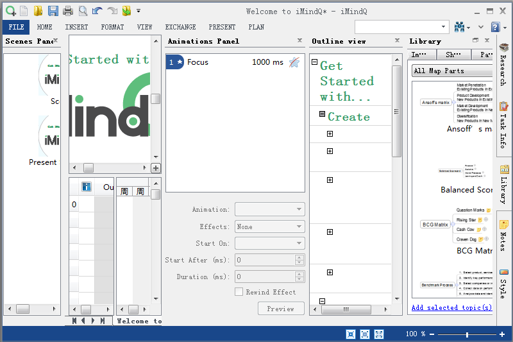Screen dimensions: 513x342
Task: Close the Animations Panel
Action: pyautogui.click(x=299, y=40)
